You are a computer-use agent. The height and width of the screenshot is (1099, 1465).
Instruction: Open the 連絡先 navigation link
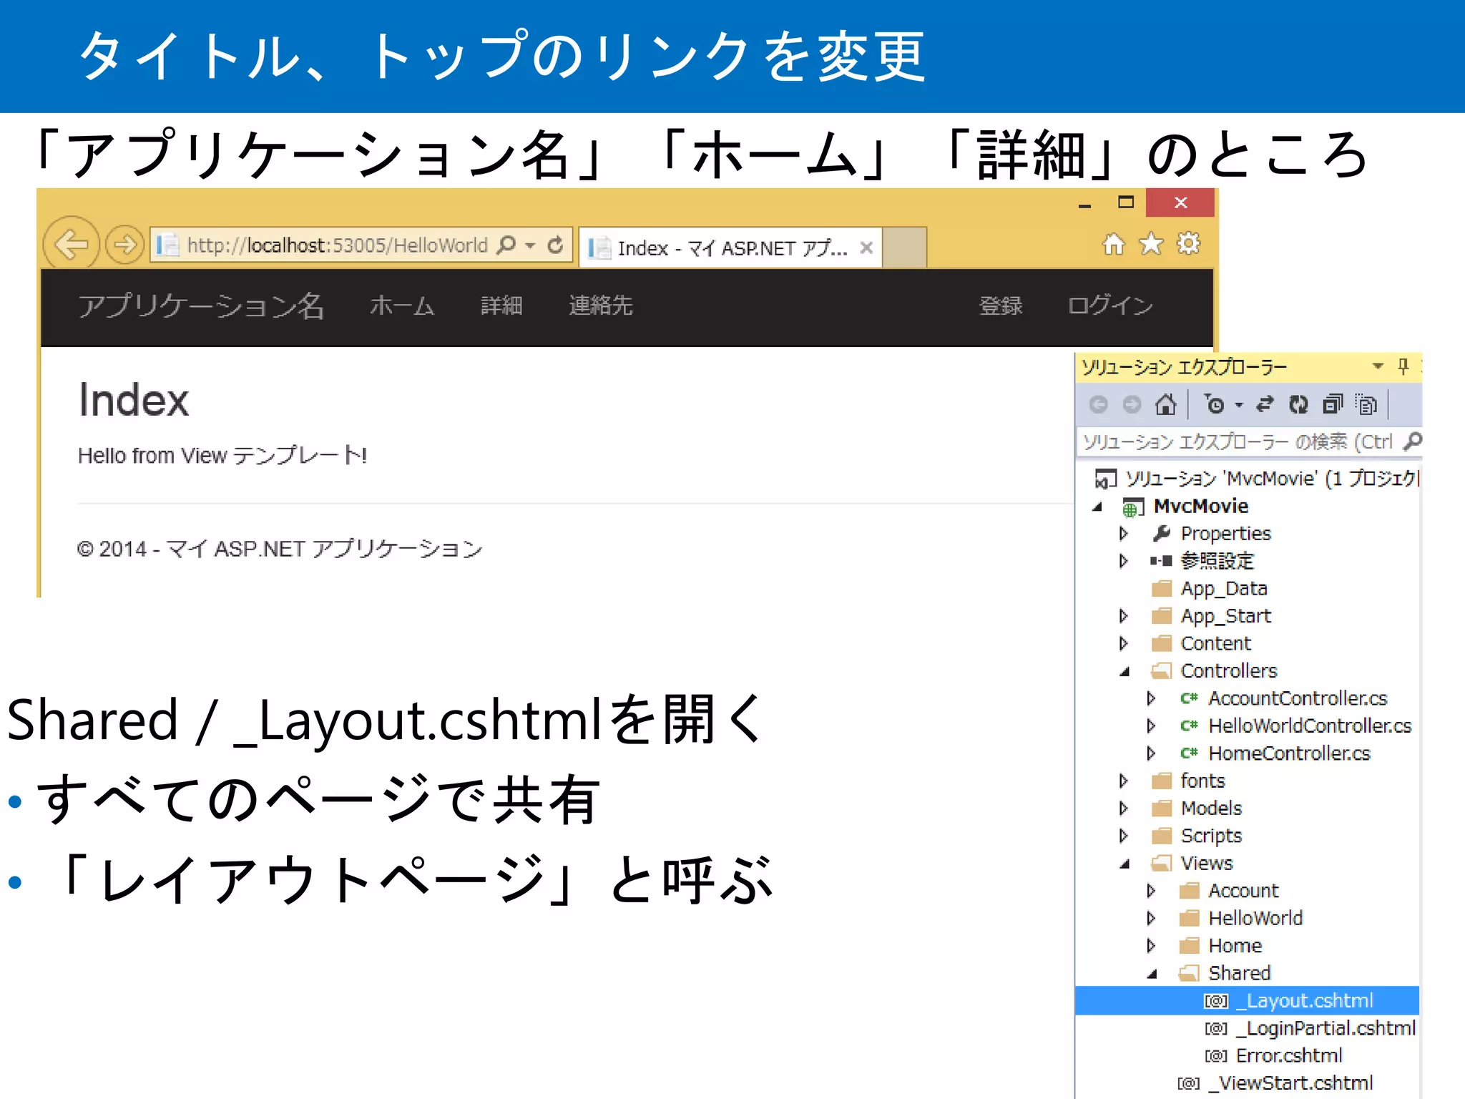pos(601,306)
